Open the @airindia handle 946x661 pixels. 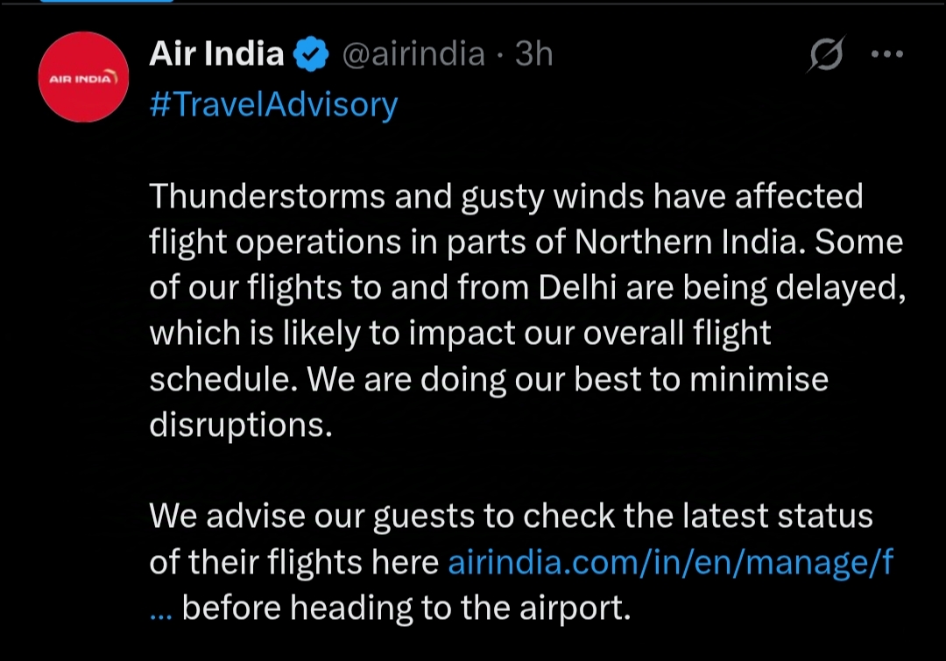pos(413,54)
